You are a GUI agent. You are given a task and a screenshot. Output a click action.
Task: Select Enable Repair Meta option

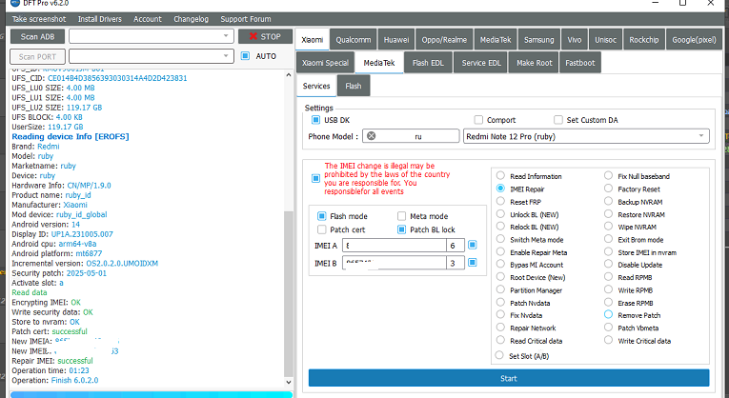[x=500, y=251]
